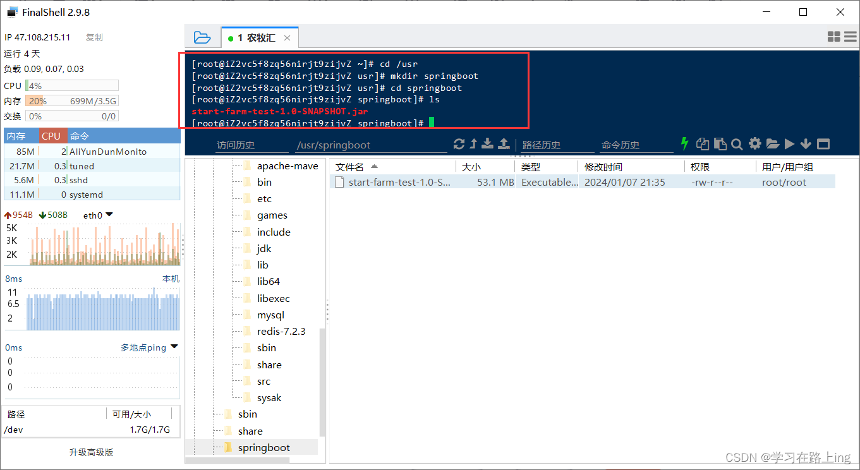Open the settings gear in the file toolbar

[755, 144]
